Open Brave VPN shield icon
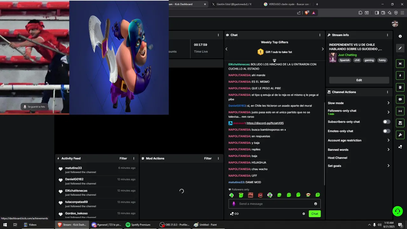Image resolution: width=407 pixels, height=229 pixels. pos(396,13)
